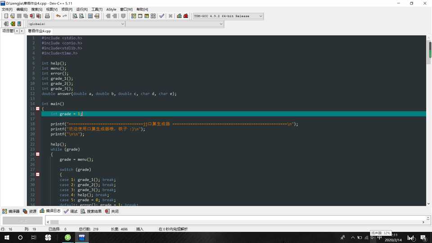The width and height of the screenshot is (432, 243).
Task: Click the Print toolbar icon
Action: point(47,16)
